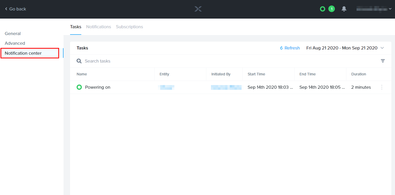Sort by the End Time column header
This screenshot has height=195, width=395.
point(307,74)
